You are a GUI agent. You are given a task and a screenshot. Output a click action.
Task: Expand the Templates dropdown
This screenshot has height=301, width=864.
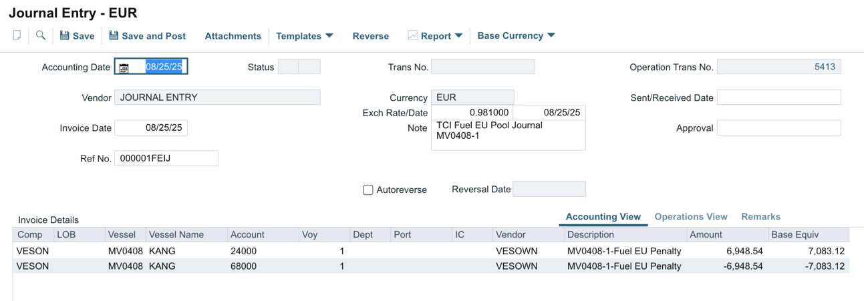click(x=329, y=36)
